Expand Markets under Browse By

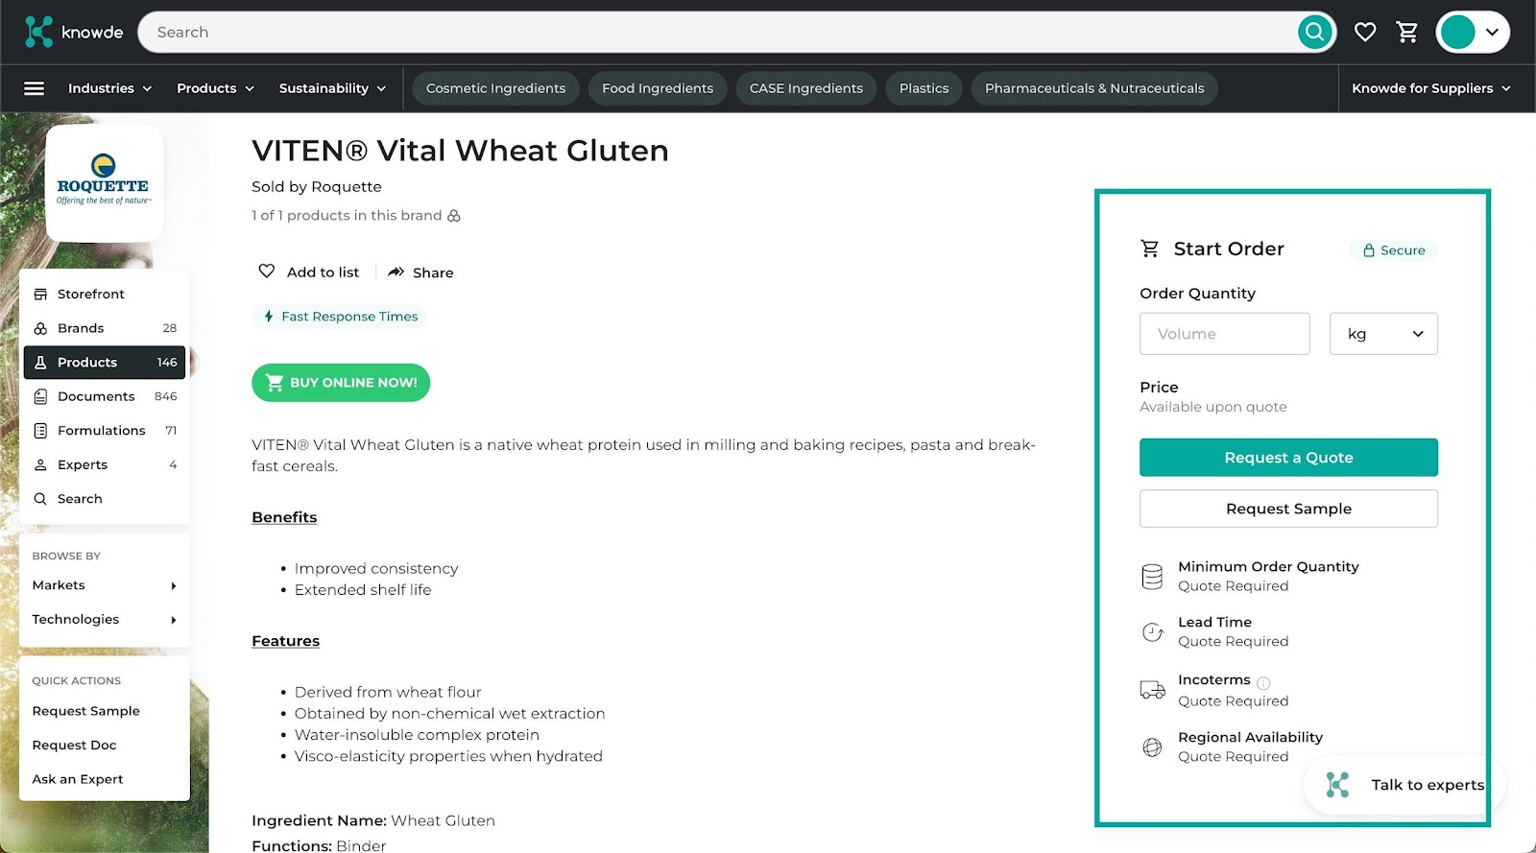[x=105, y=585]
